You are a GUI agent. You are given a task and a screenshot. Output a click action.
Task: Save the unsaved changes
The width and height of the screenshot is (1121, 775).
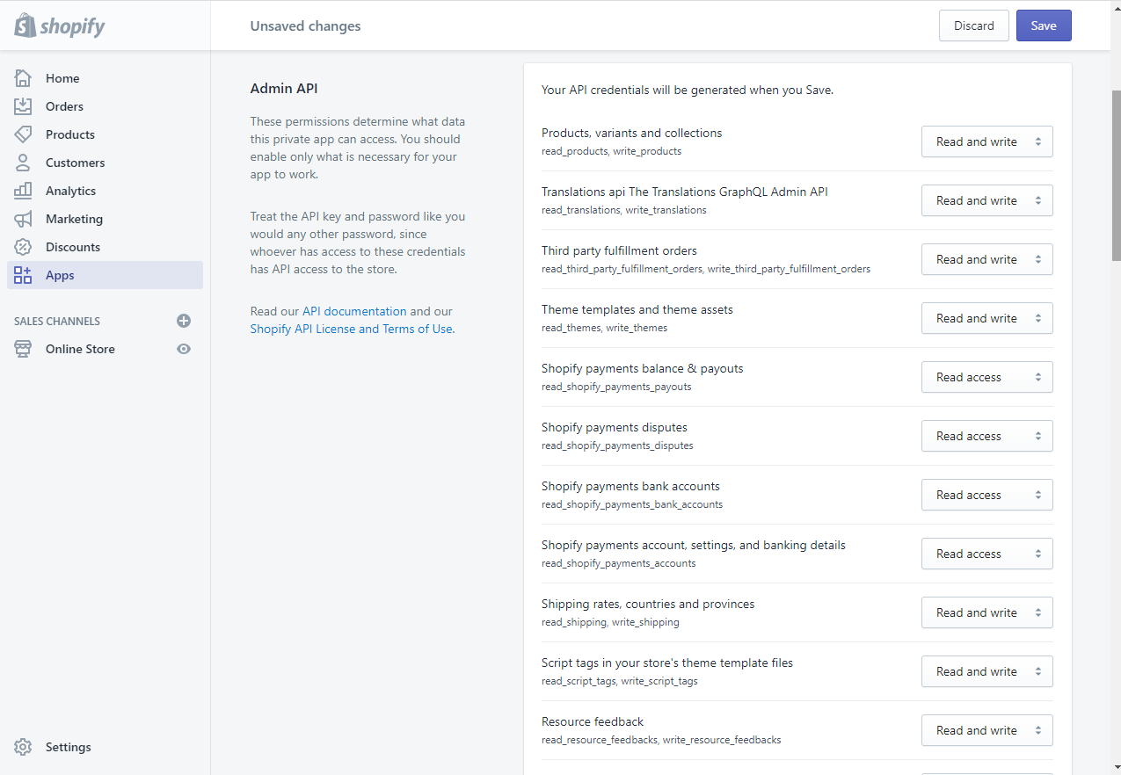[1044, 25]
